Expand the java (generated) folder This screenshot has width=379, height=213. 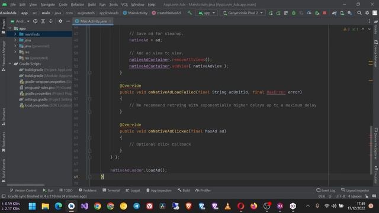point(15,46)
